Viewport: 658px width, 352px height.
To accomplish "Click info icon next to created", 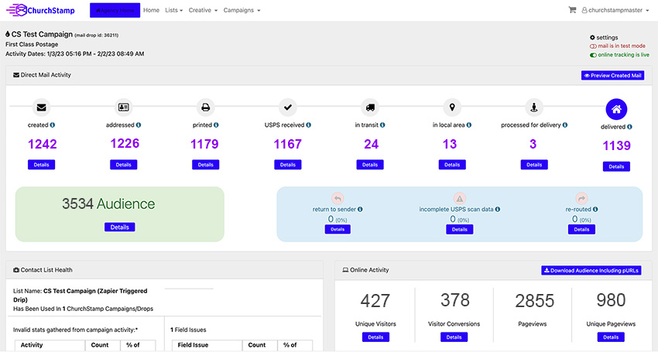I will (53, 125).
